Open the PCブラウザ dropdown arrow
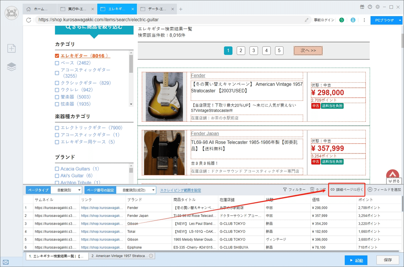The image size is (404, 267). tap(400, 20)
